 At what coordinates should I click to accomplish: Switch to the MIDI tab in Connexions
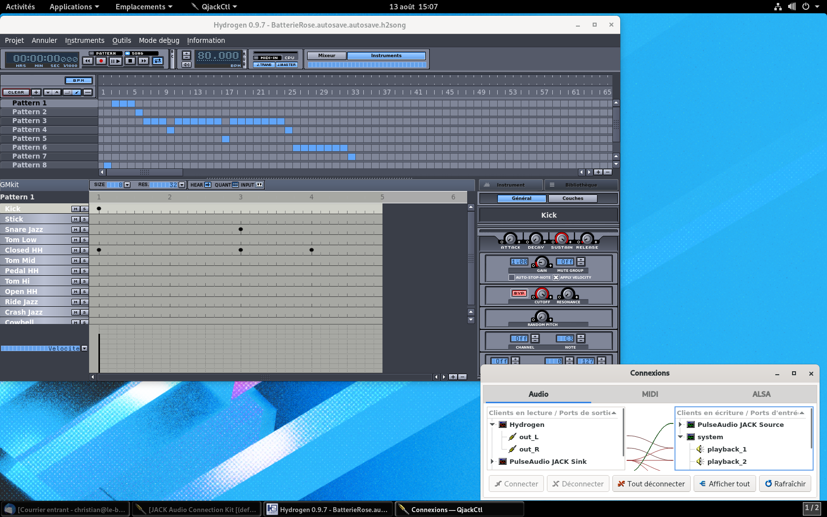(650, 394)
